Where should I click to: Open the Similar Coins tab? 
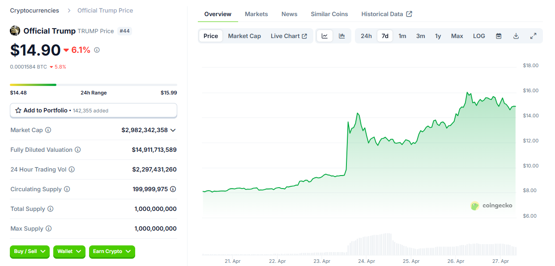(x=329, y=14)
